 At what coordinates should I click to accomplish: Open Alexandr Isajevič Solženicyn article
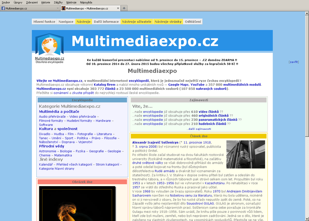[155, 142]
